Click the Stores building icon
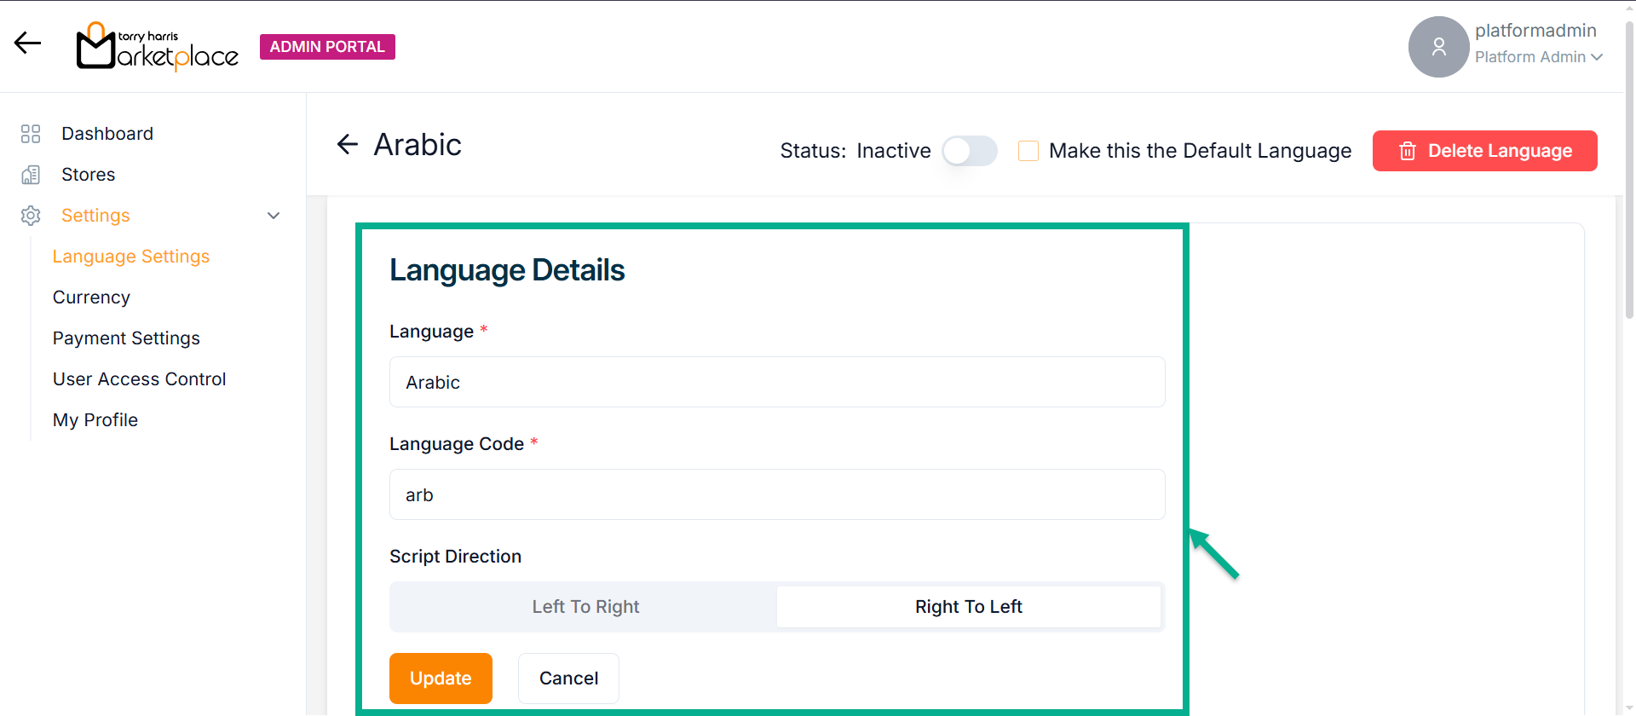 (31, 175)
